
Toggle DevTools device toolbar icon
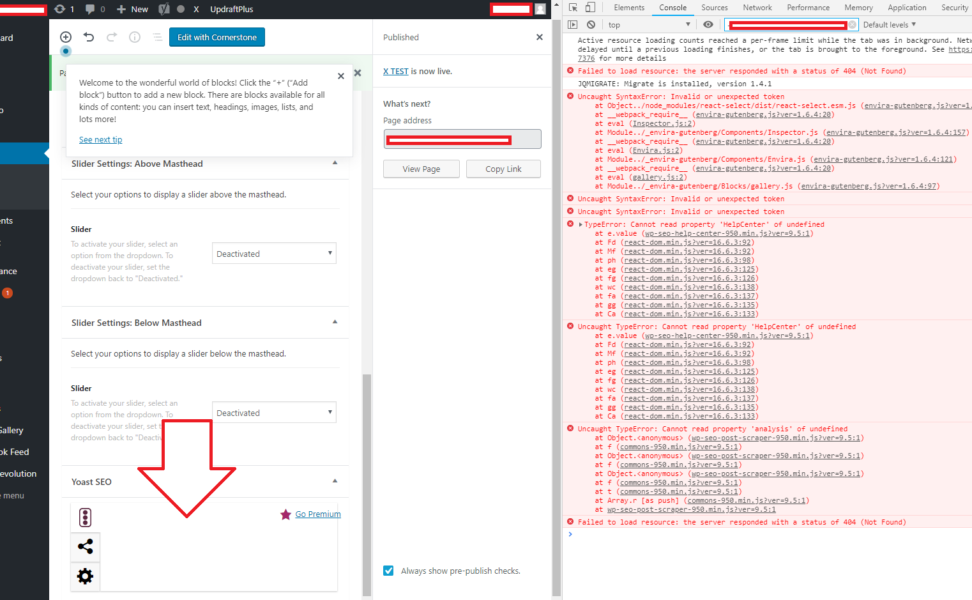pos(590,8)
